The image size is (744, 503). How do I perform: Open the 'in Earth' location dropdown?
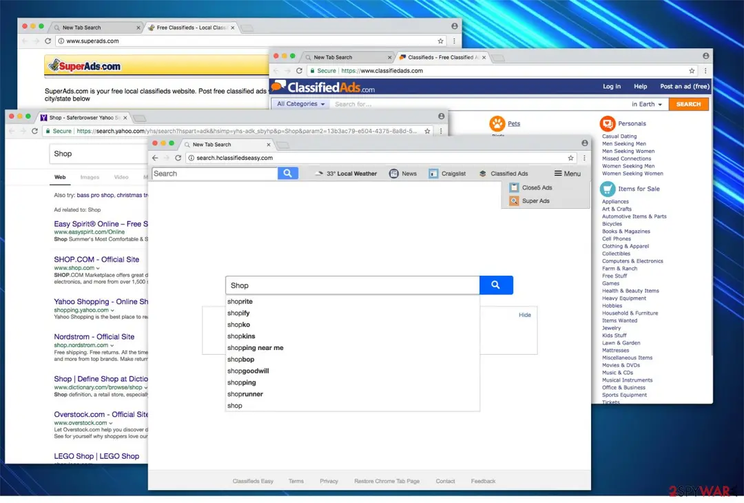pos(647,105)
